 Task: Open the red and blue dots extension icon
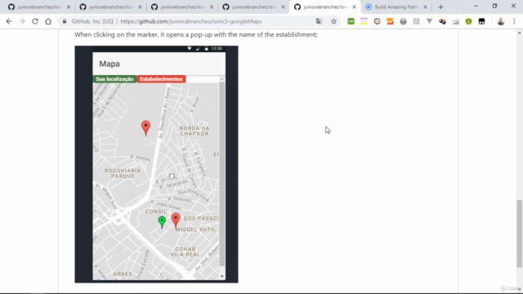tap(442, 21)
